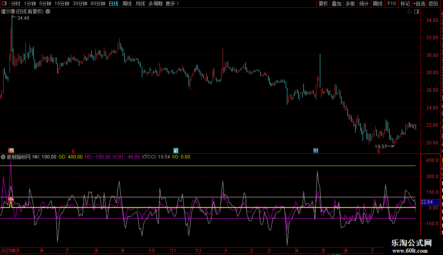Click the 复权 adjustment button
Image resolution: width=443 pixels, height=255 pixels.
click(x=323, y=4)
